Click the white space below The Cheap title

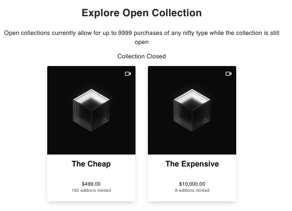[x=91, y=175]
